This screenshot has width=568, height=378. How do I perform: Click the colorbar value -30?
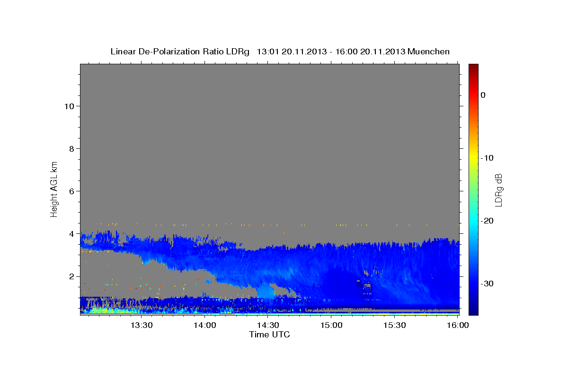point(487,283)
